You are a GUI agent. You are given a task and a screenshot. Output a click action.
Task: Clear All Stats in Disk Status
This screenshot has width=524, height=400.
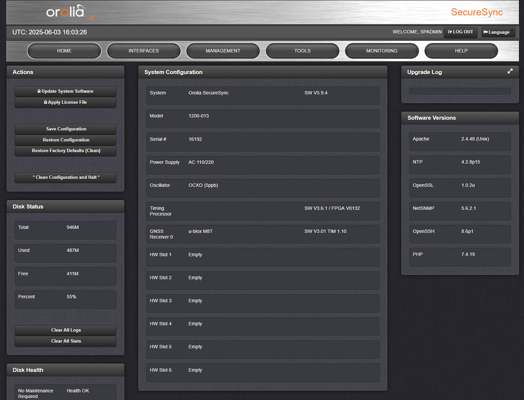click(x=65, y=341)
